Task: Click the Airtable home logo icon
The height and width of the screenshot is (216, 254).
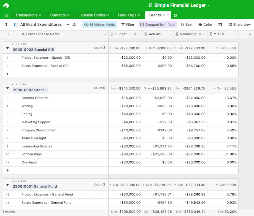Action: pos(6,5)
